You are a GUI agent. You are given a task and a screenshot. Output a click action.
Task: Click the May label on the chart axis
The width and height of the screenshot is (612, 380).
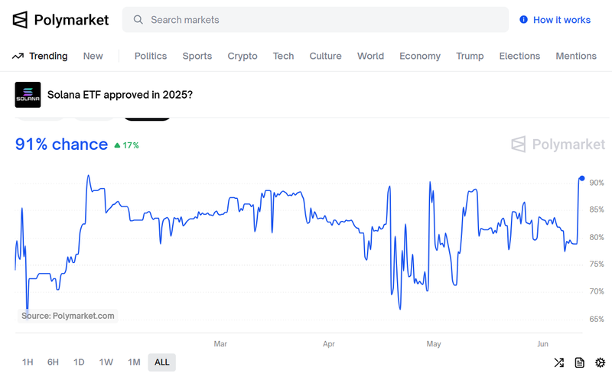[x=434, y=344]
